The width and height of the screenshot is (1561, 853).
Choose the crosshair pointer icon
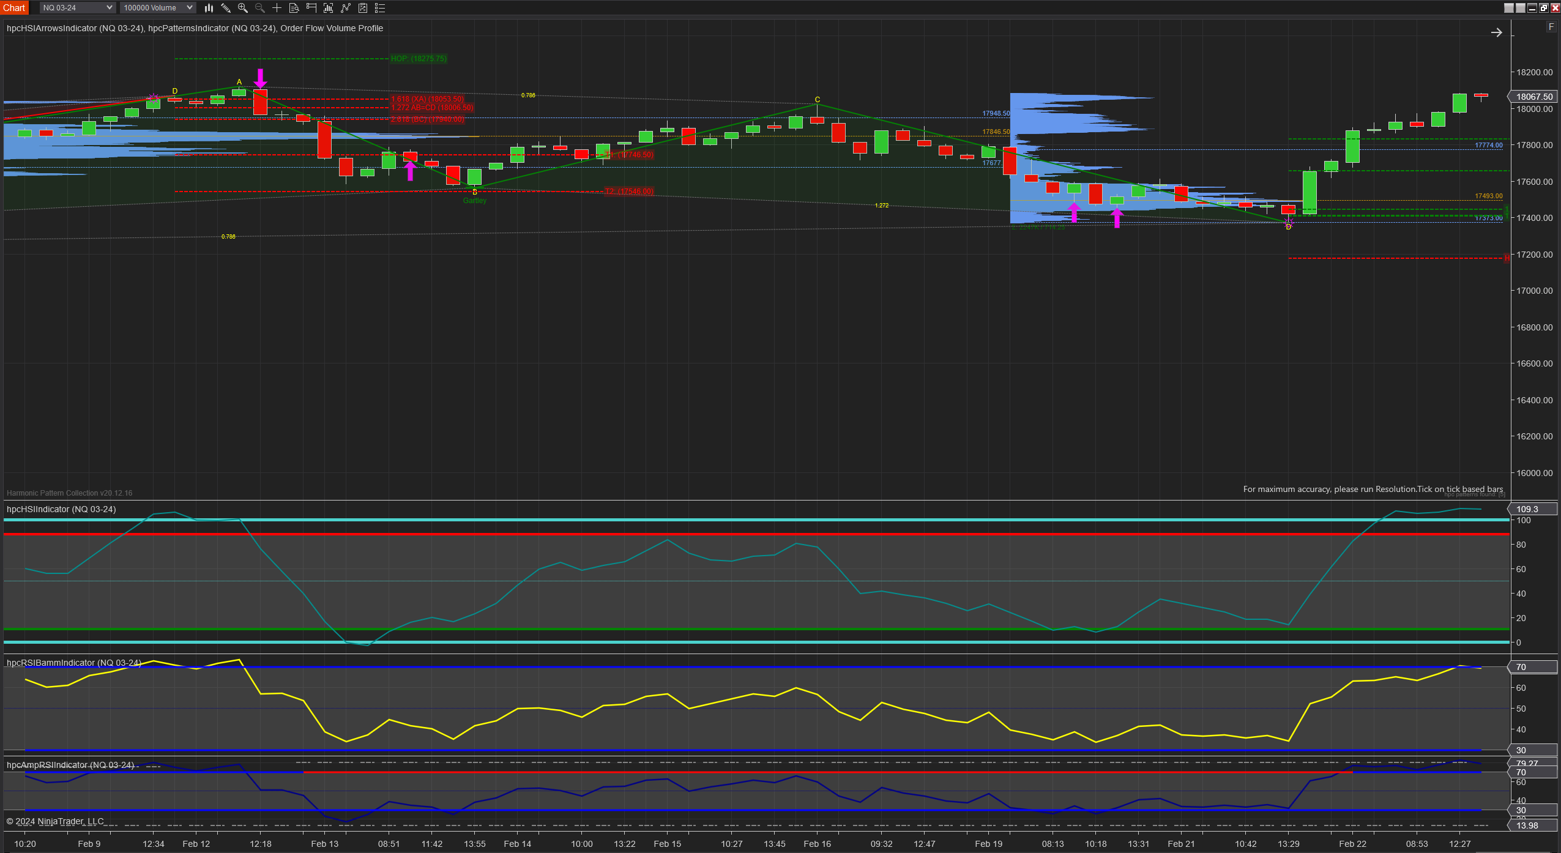click(277, 8)
